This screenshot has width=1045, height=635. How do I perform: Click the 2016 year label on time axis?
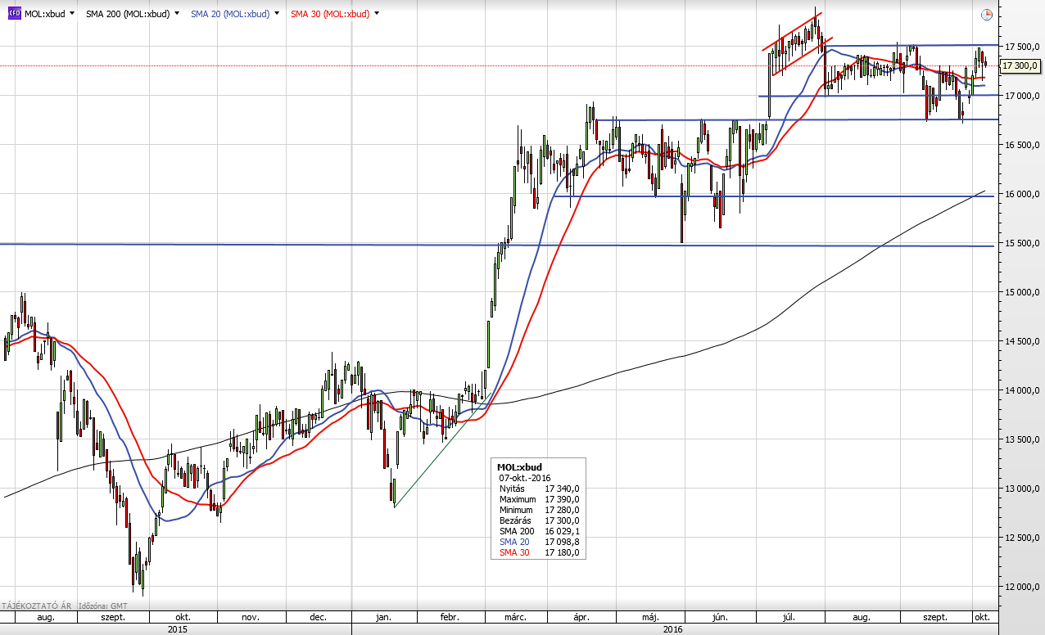672,629
